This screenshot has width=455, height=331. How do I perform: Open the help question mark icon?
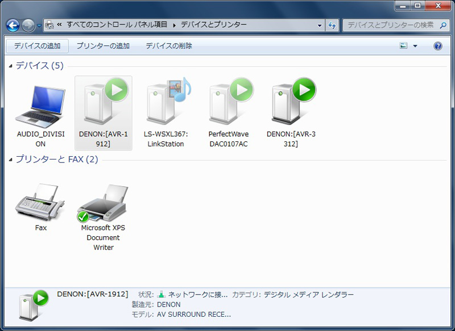click(x=438, y=46)
